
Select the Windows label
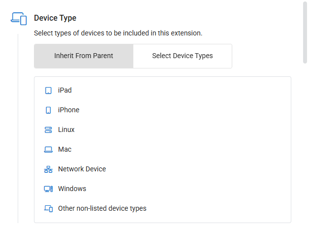[72, 189]
